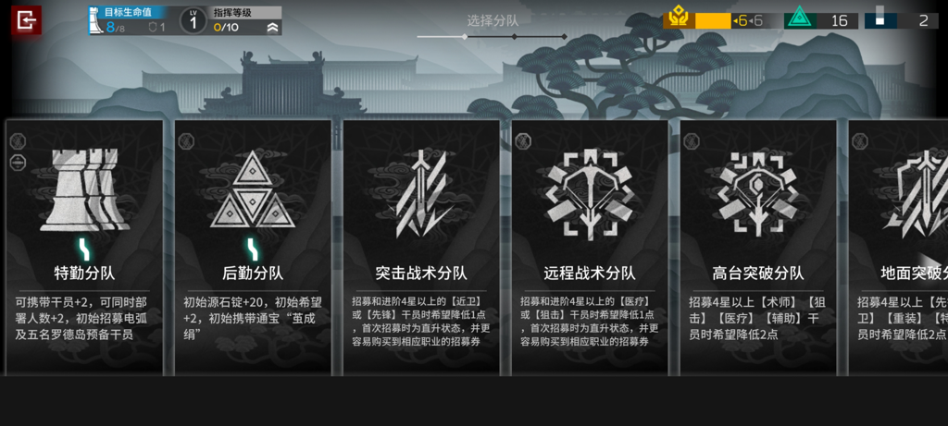Click the 突击战术分队 description text
This screenshot has height=426, width=948.
[x=421, y=321]
